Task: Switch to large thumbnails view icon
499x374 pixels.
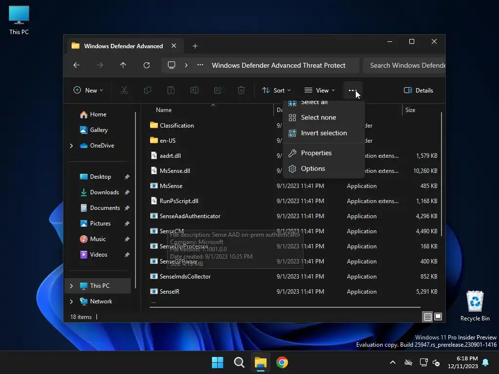Action: coord(438,317)
